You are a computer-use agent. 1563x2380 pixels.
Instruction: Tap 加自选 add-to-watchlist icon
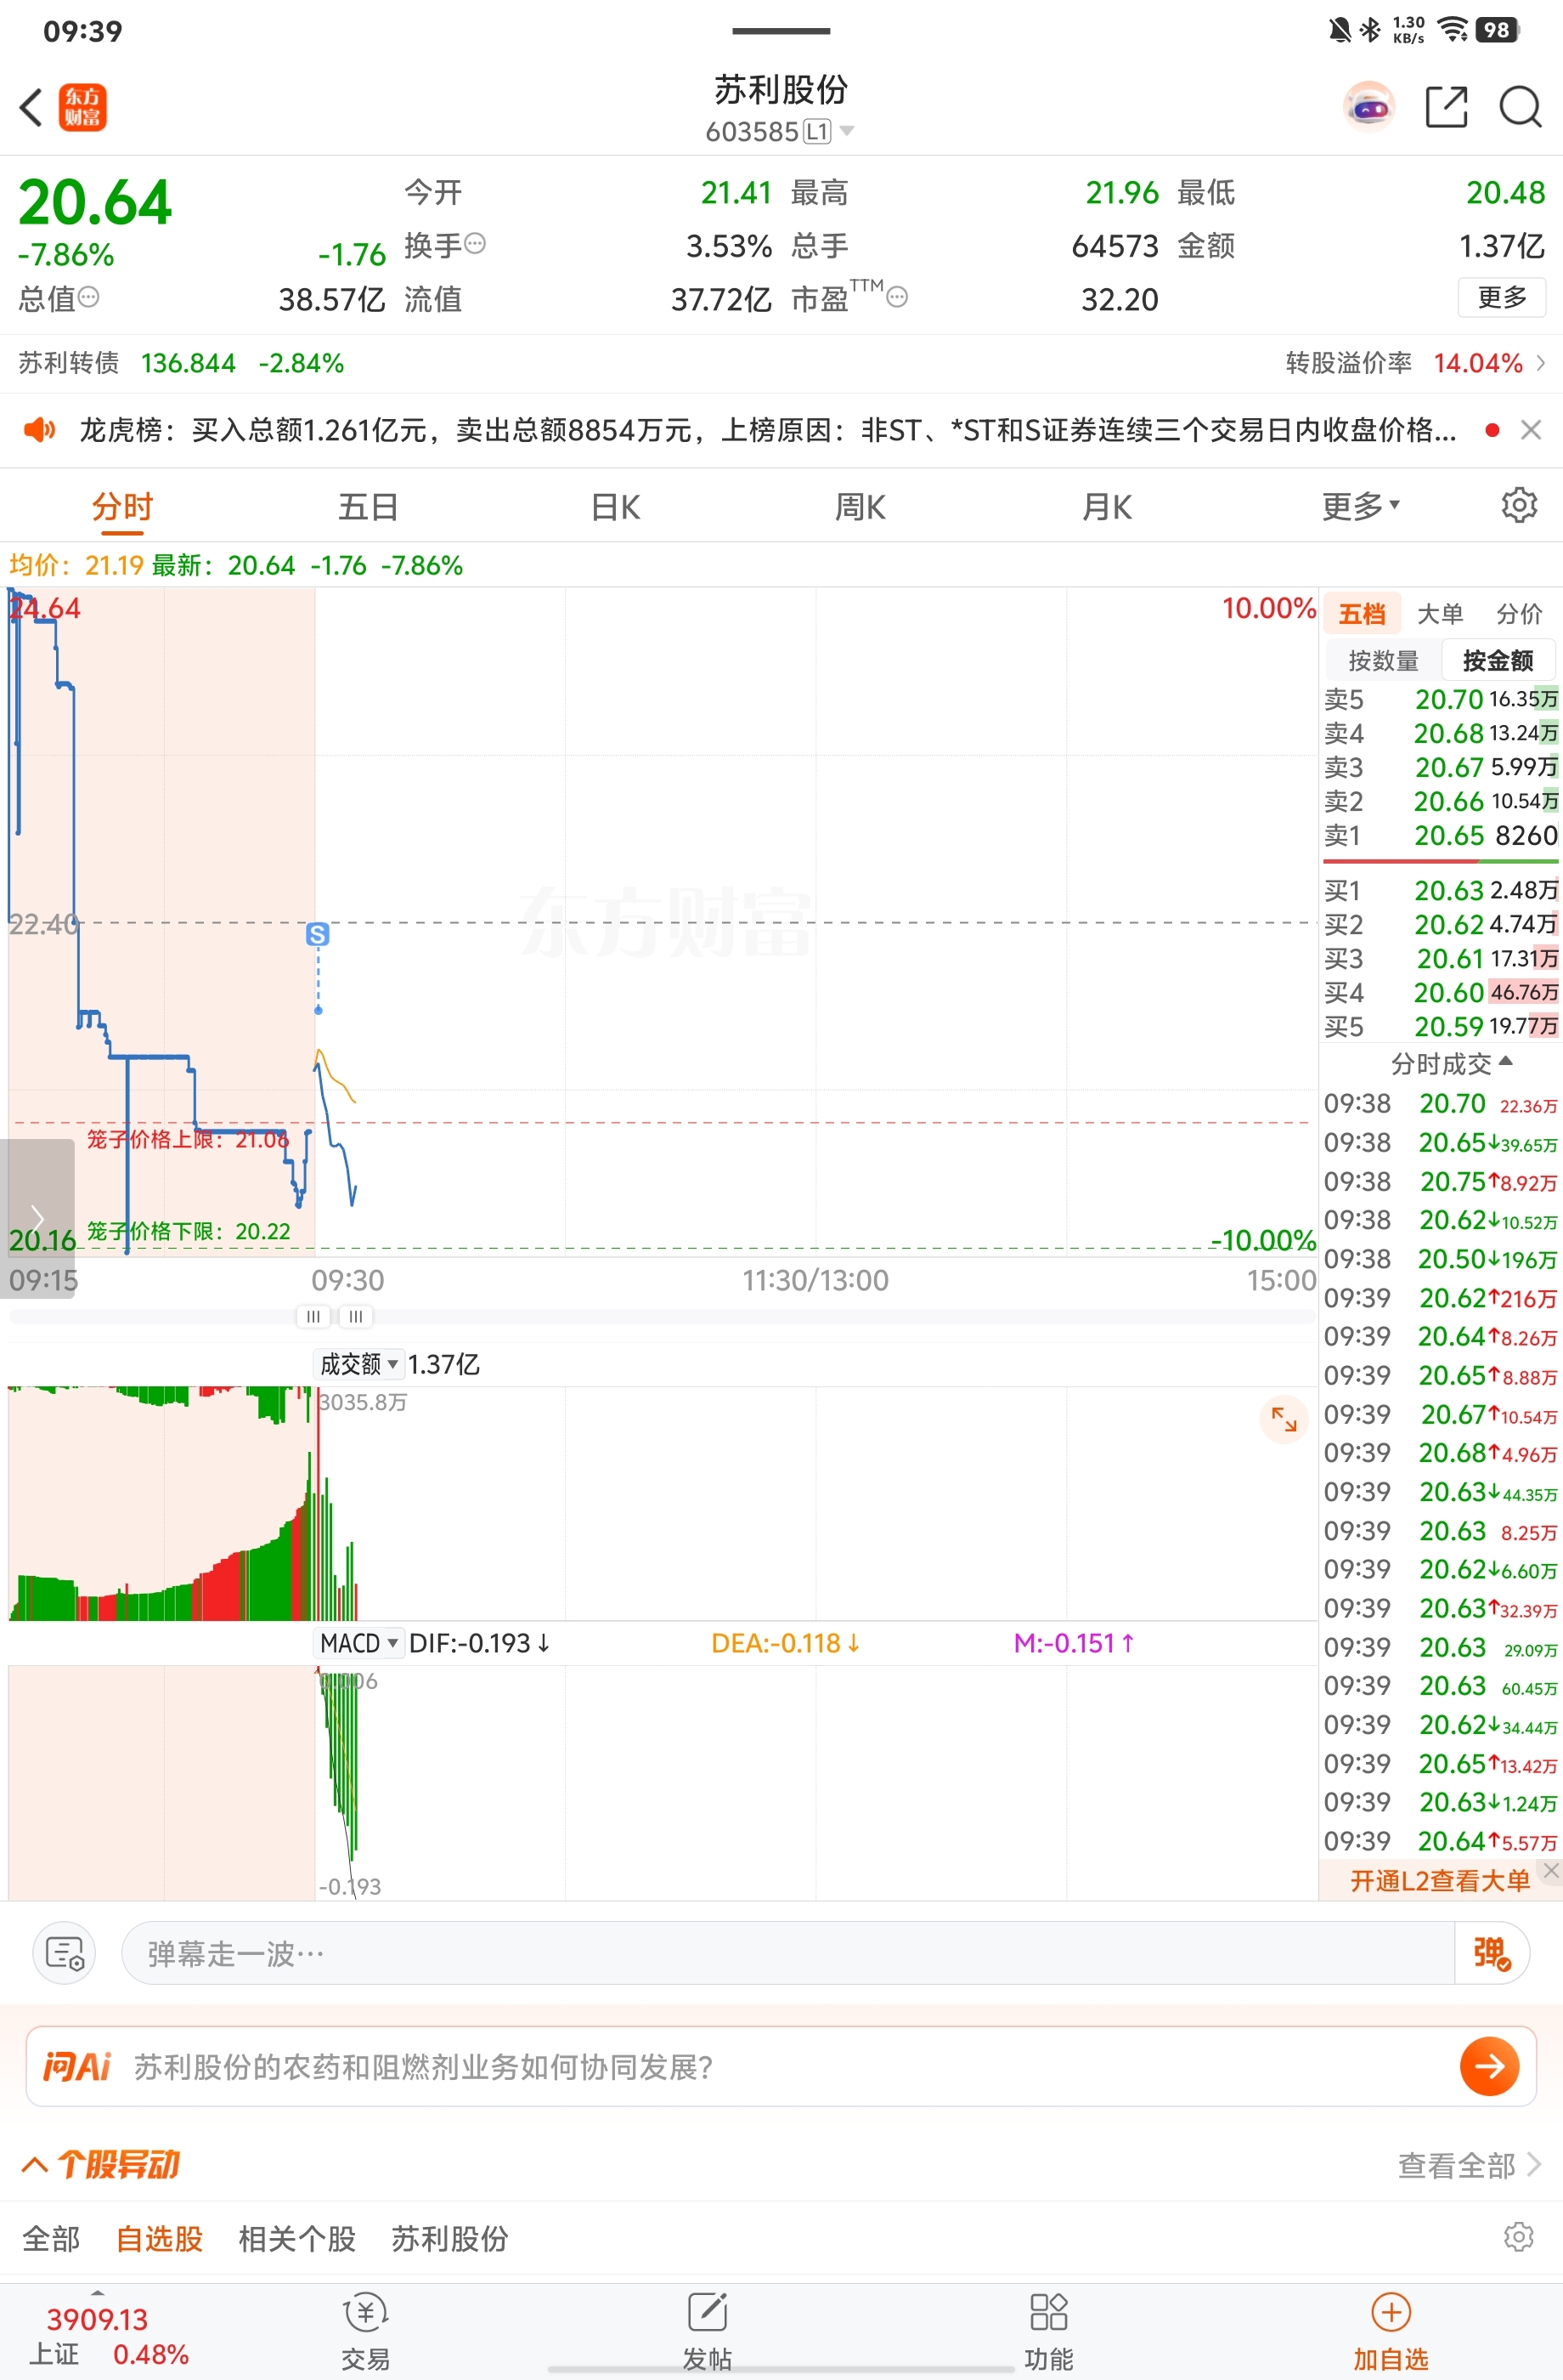click(x=1390, y=2331)
